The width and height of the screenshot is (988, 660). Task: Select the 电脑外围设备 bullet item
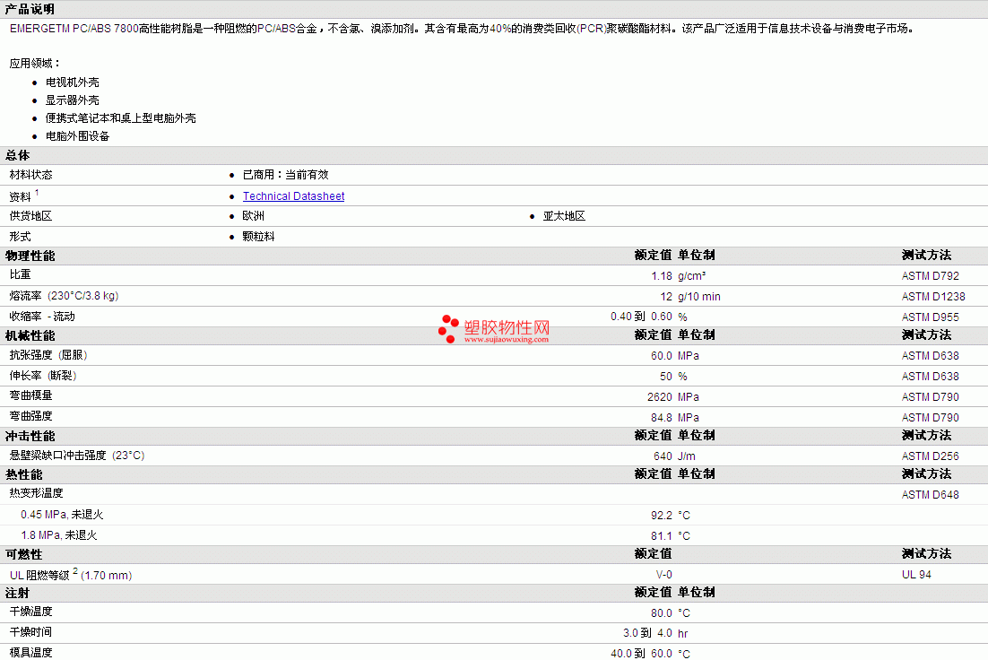[x=77, y=136]
